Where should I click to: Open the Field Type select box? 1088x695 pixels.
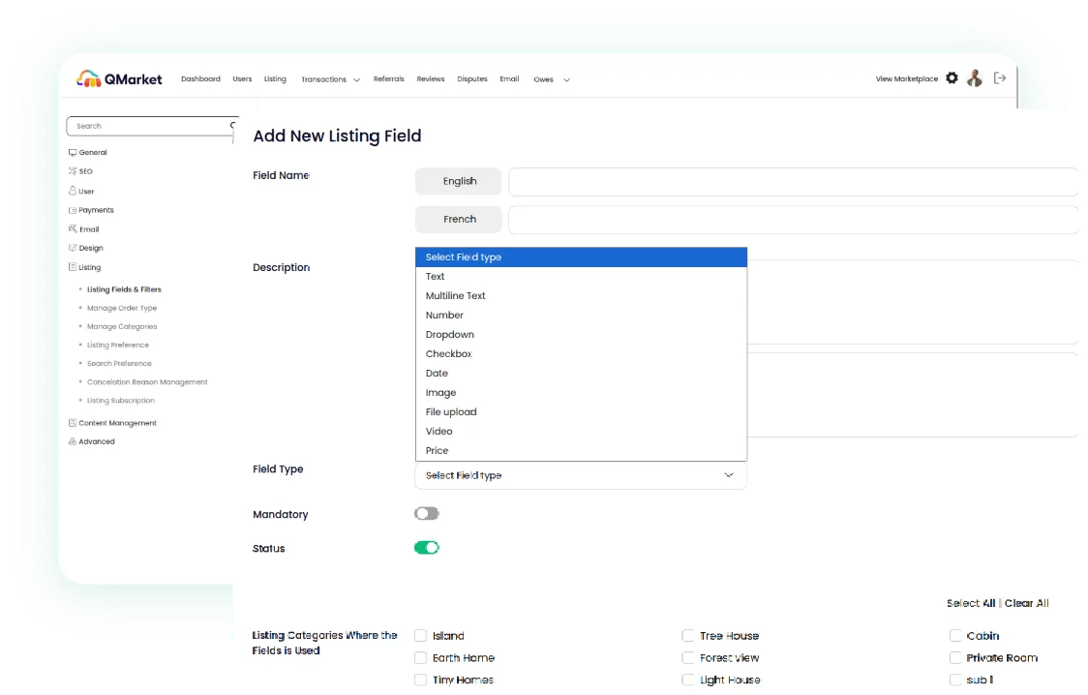click(581, 475)
